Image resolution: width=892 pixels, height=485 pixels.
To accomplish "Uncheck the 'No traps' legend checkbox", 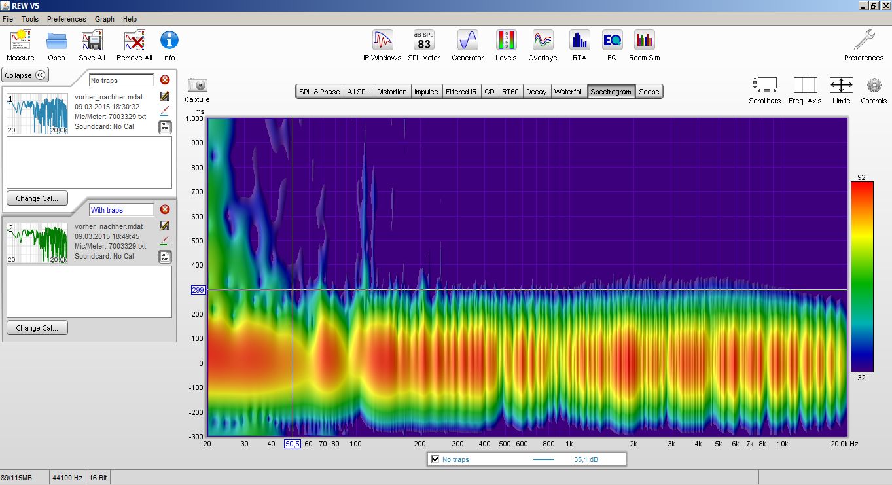I will pyautogui.click(x=435, y=459).
